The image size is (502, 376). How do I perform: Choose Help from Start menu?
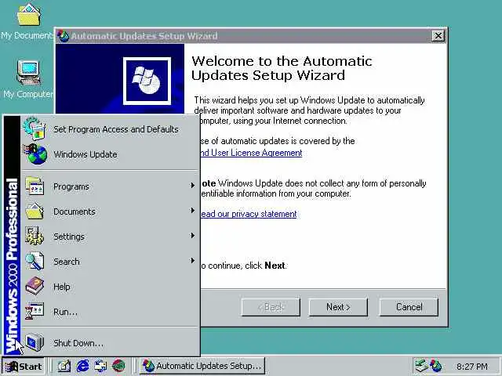click(x=110, y=287)
